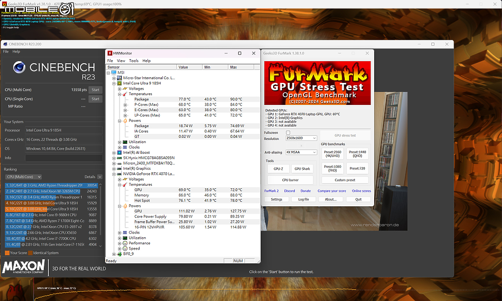Expand the Cinebench ranking Details arrow

coord(99,176)
